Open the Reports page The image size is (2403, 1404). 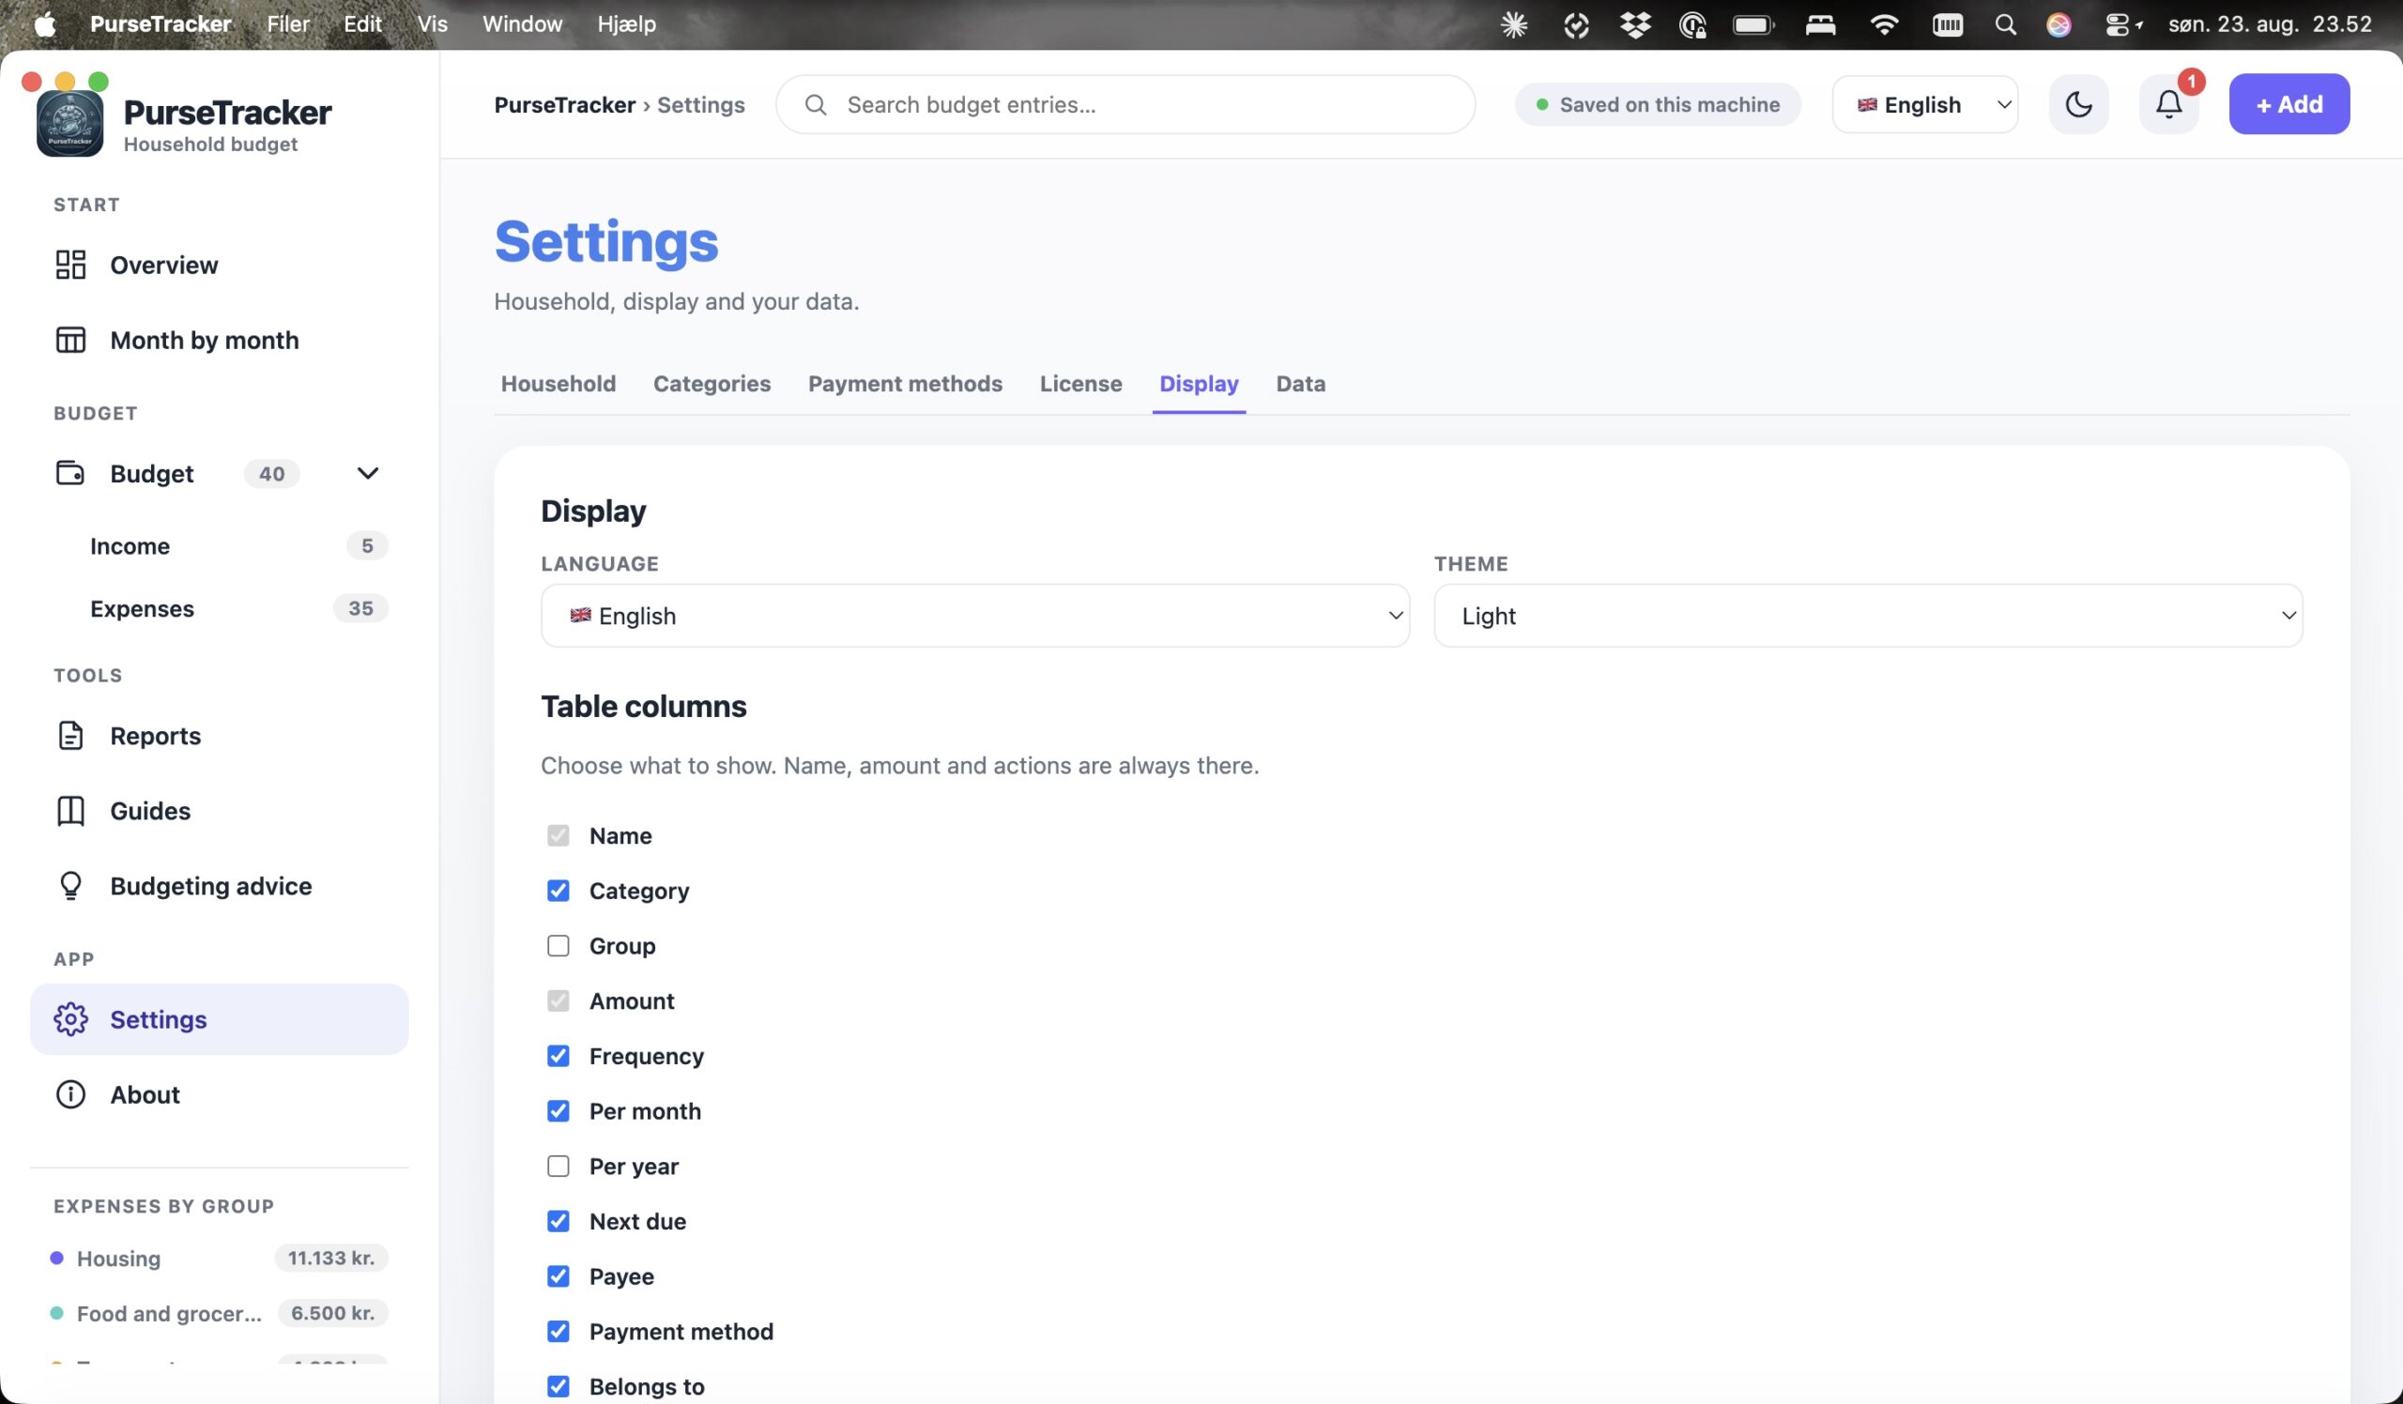click(220, 736)
